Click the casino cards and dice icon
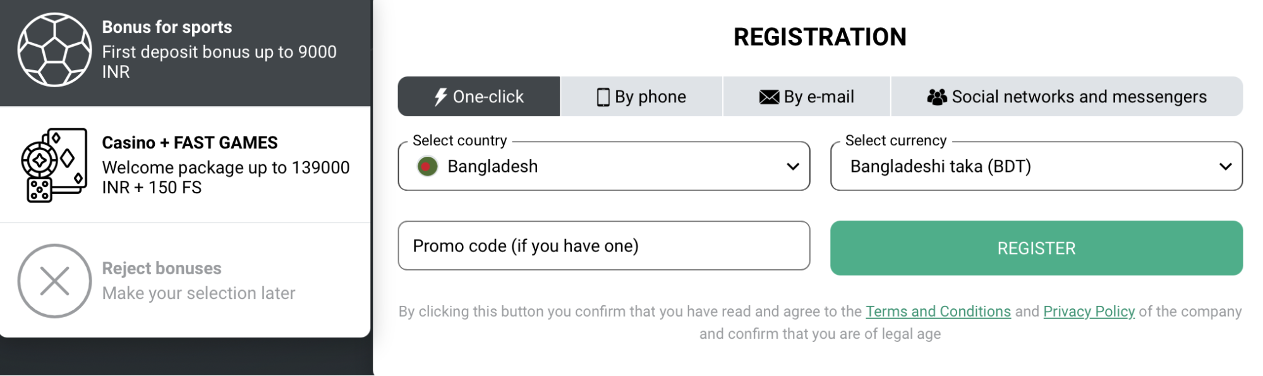This screenshot has width=1263, height=376. point(54,166)
